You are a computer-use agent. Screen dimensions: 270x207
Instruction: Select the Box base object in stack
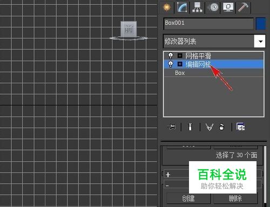[180, 73]
